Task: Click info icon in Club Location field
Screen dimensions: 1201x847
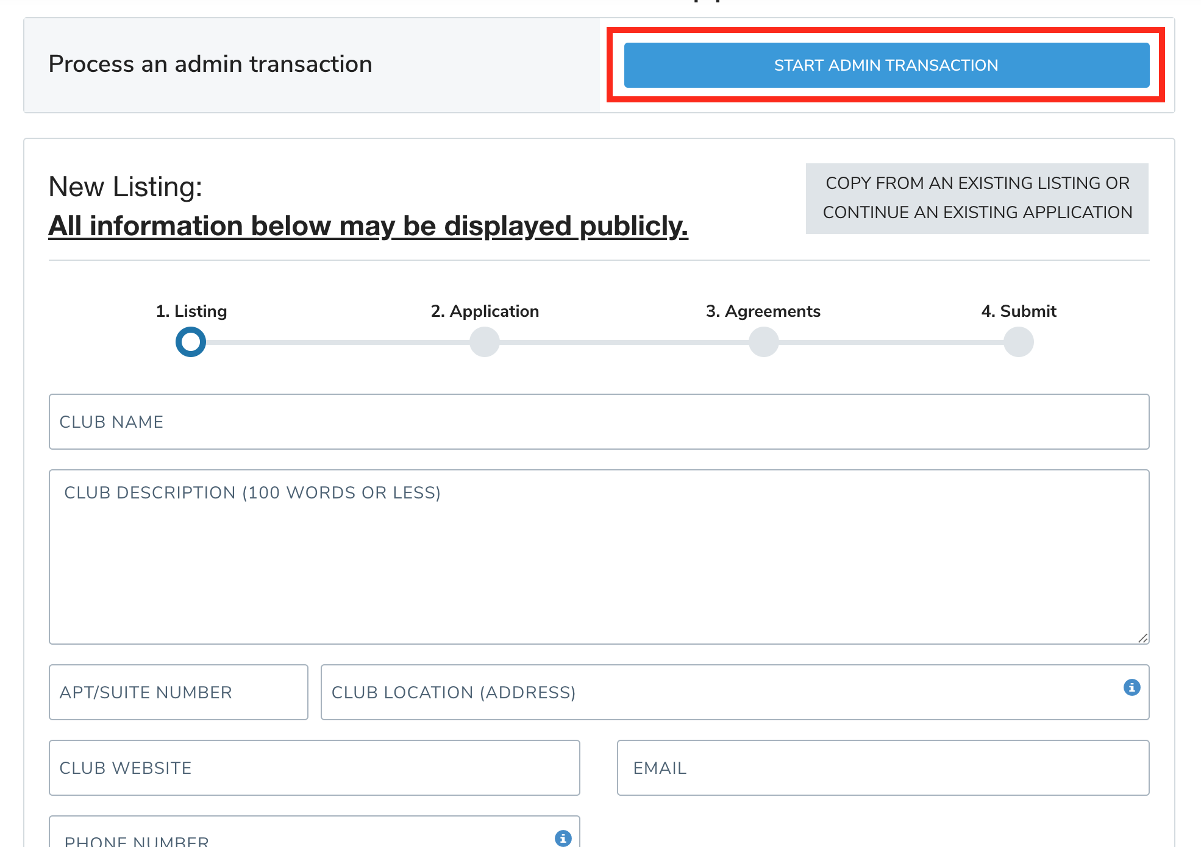Action: (1132, 687)
